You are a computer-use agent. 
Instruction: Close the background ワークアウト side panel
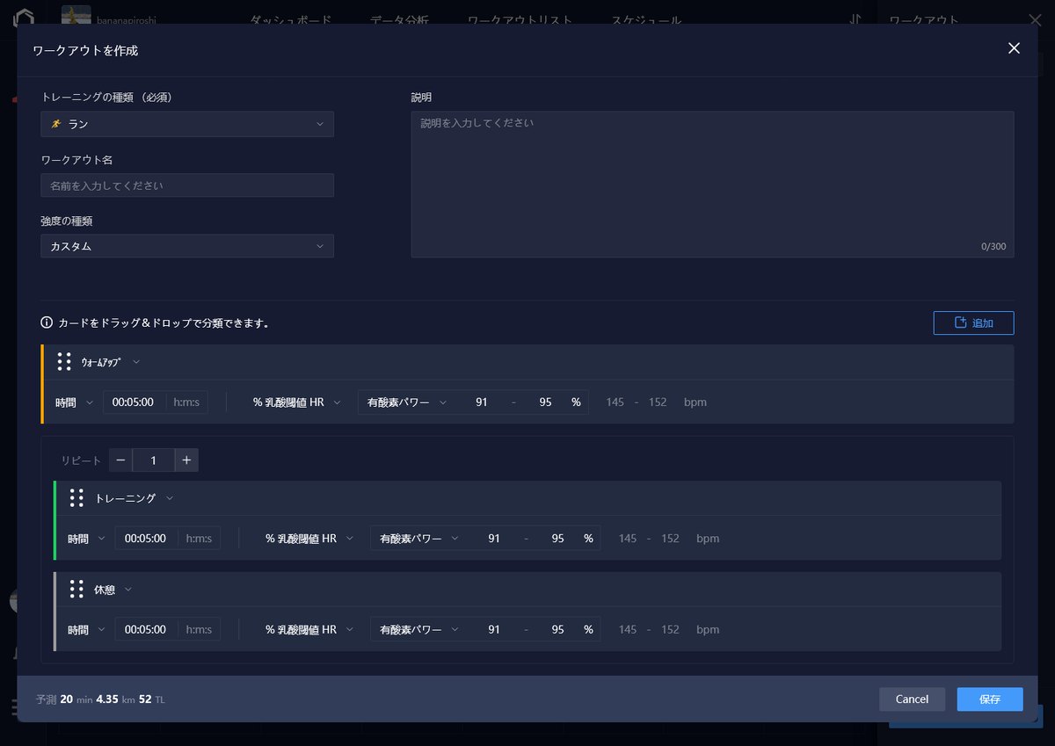point(1035,18)
